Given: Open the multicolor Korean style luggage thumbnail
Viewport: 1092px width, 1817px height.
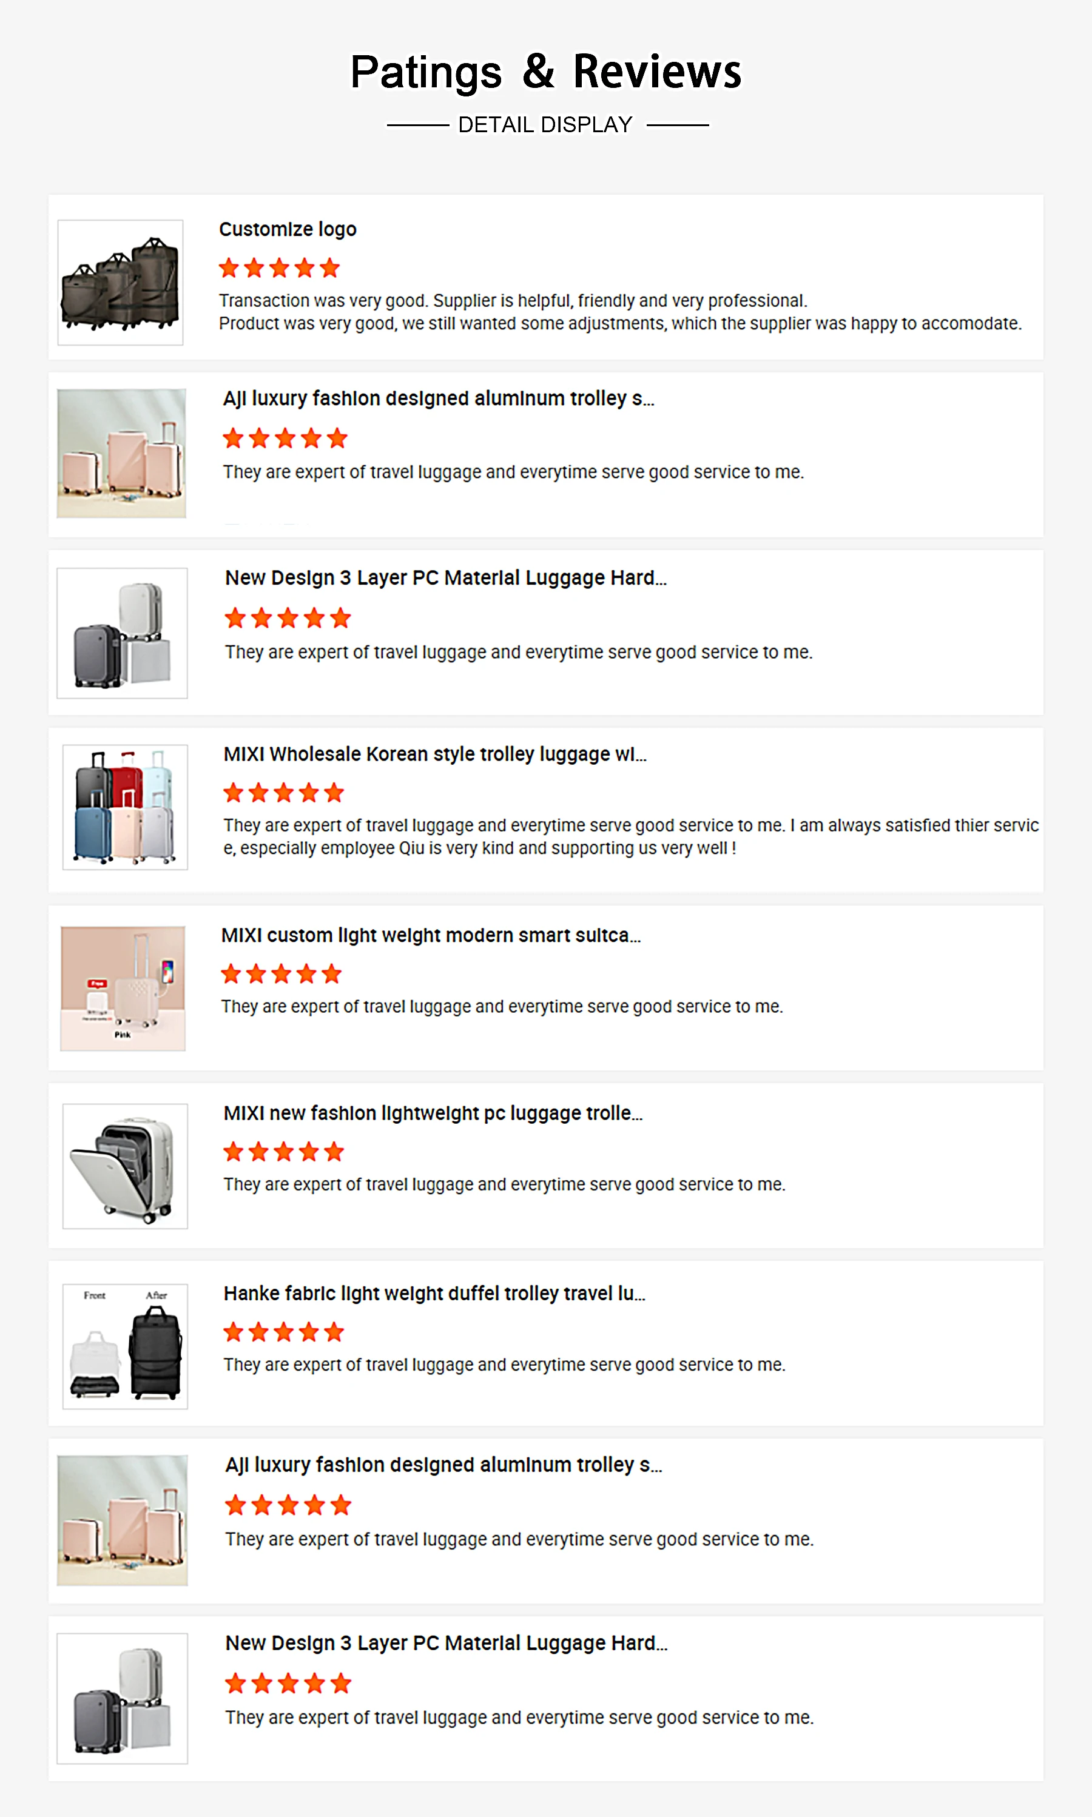Looking at the screenshot, I should point(125,807).
